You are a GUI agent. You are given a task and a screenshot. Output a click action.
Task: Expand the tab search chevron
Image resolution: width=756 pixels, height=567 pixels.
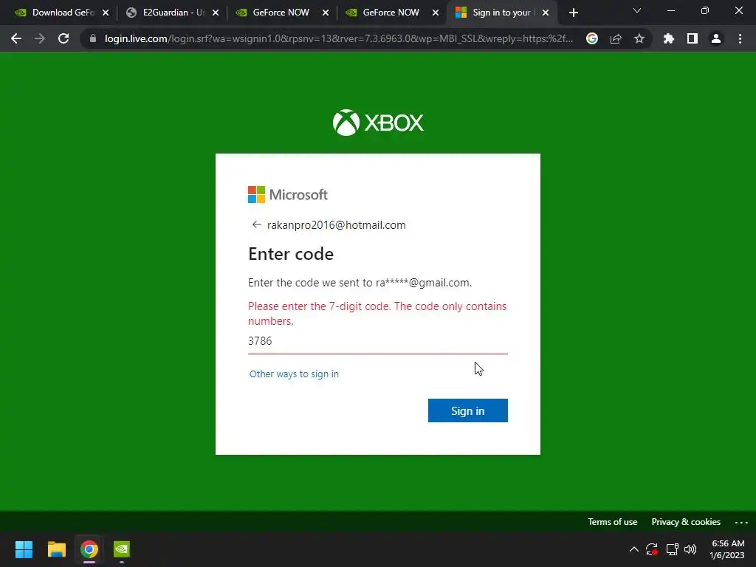637,10
